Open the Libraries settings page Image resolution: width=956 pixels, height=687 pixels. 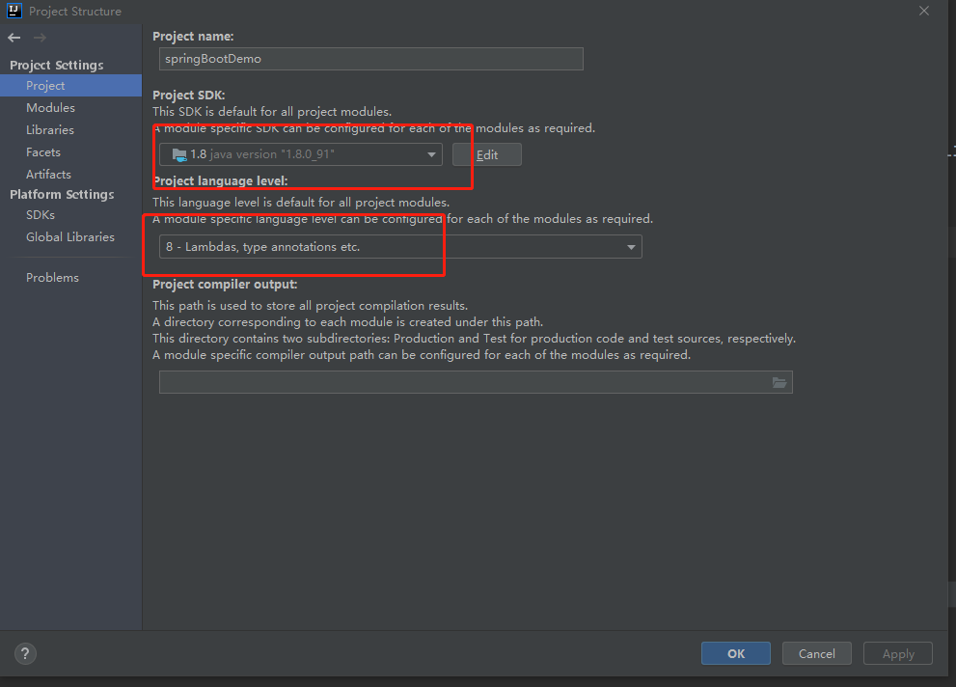(50, 130)
